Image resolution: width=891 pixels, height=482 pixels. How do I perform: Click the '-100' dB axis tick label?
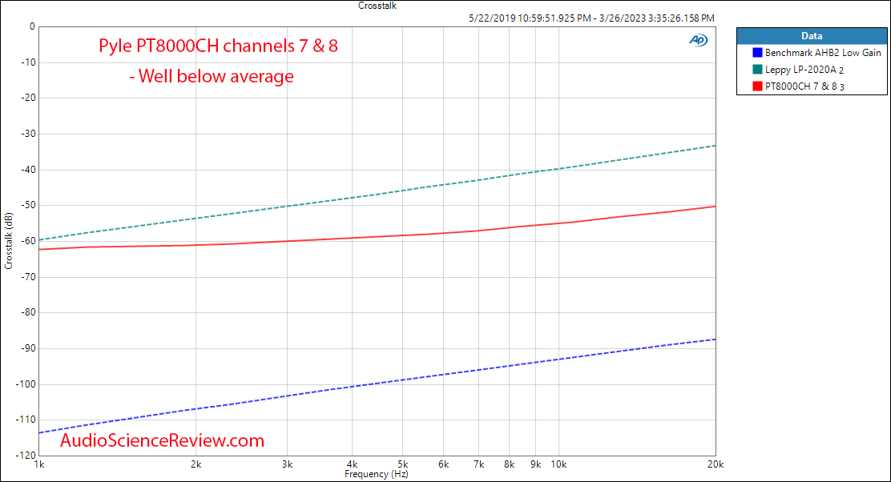[x=26, y=384]
